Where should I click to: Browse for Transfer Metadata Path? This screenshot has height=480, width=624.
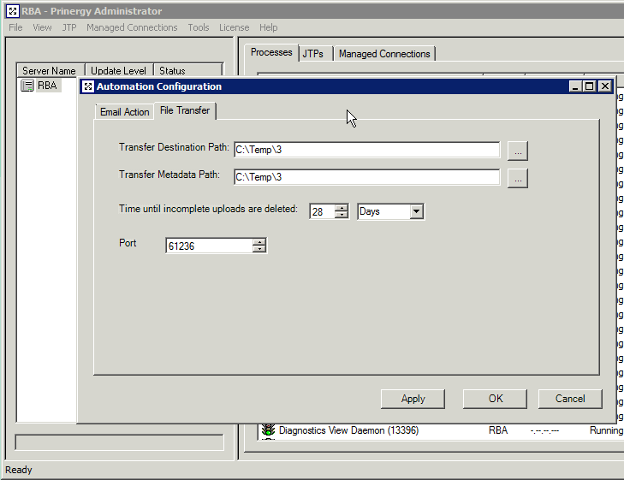coord(517,178)
